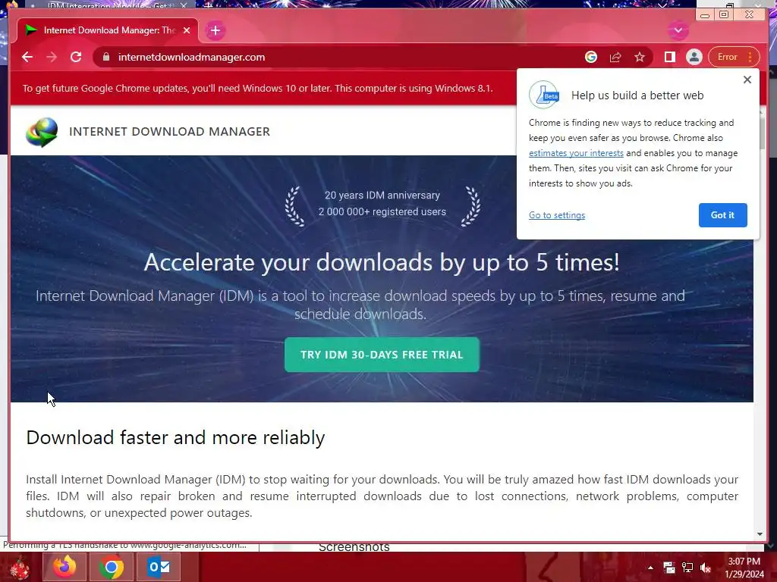The height and width of the screenshot is (582, 777).
Task: Open a new tab with the plus button
Action: click(215, 30)
